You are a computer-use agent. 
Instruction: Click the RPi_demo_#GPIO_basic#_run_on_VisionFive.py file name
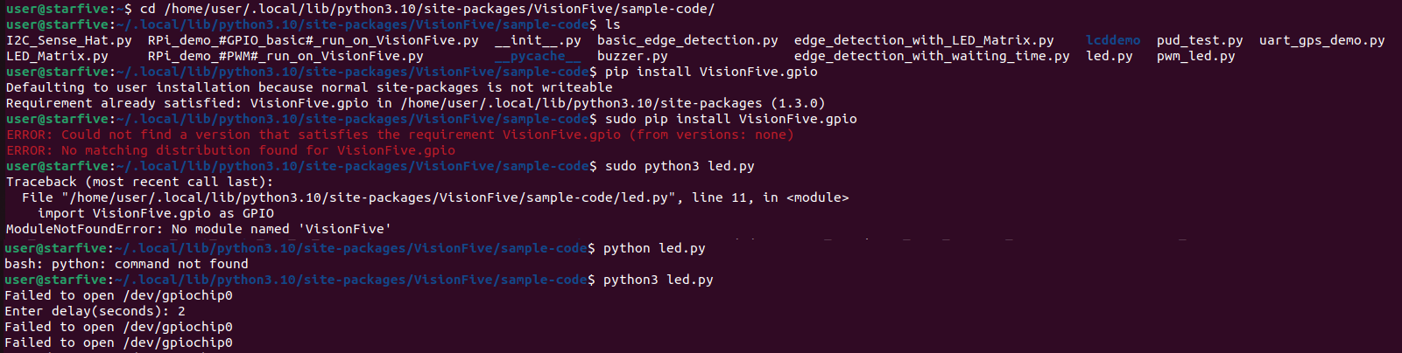pos(313,40)
